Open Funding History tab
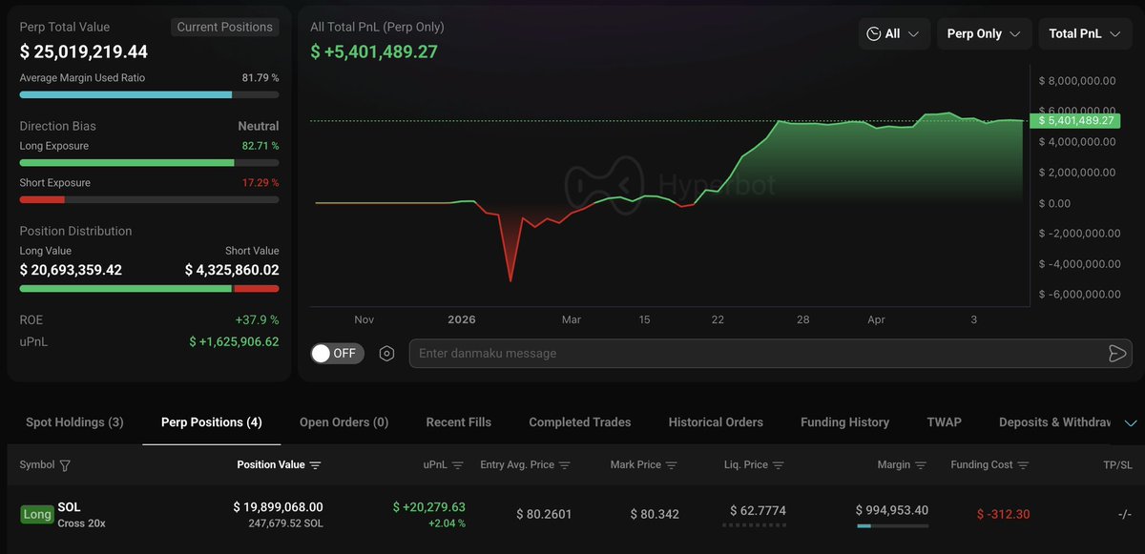This screenshot has height=554, width=1145. 844,422
